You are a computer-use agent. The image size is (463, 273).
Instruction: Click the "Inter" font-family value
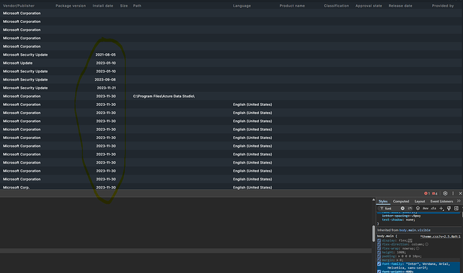pos(413,264)
